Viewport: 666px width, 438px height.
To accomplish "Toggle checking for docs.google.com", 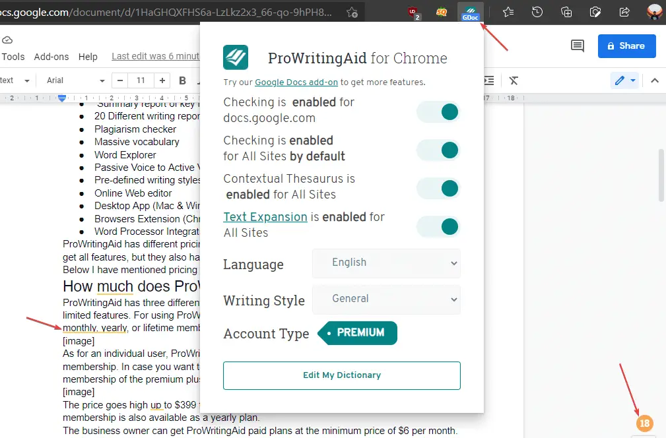I will pos(438,112).
